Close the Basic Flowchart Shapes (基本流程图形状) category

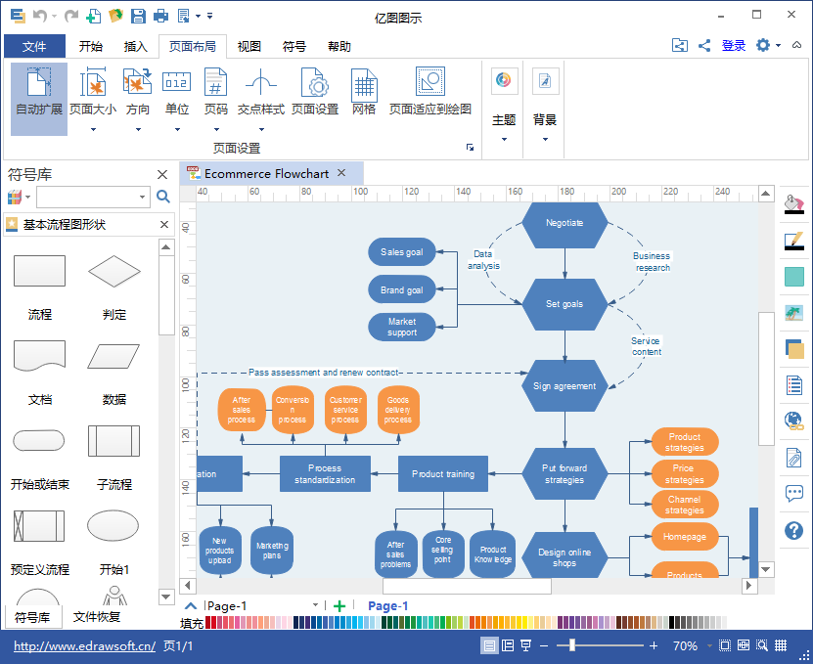[164, 225]
